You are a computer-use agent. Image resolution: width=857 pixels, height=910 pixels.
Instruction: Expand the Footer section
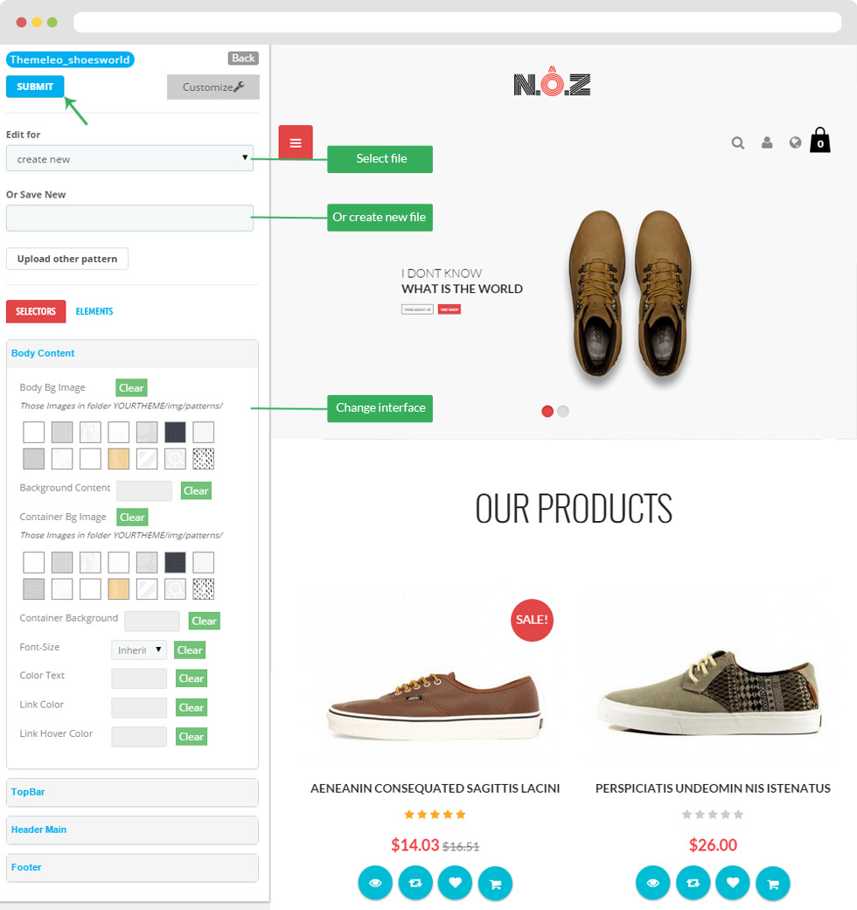point(132,868)
